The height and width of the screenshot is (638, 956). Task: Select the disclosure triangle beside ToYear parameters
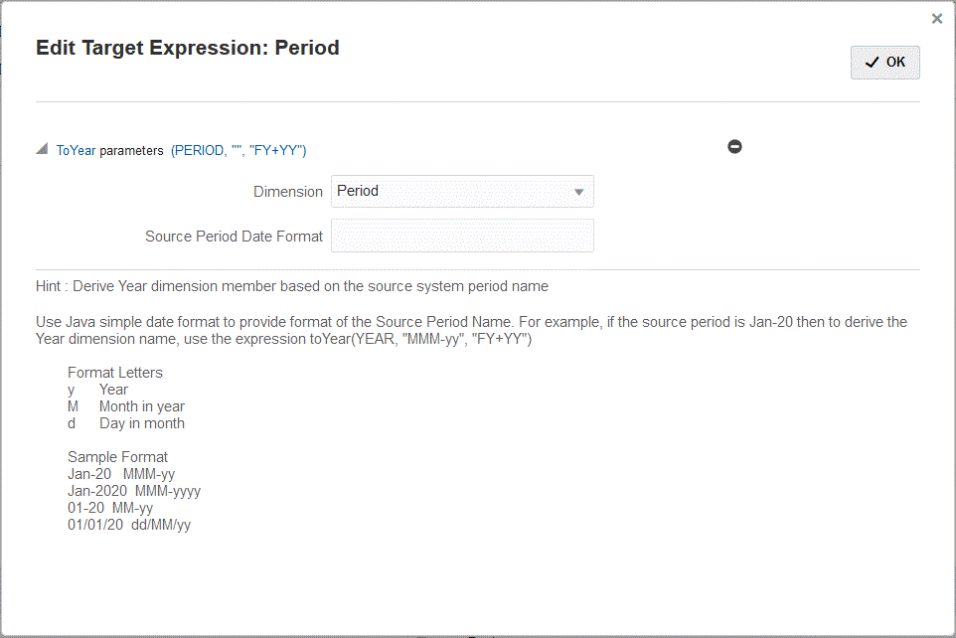tap(42, 147)
